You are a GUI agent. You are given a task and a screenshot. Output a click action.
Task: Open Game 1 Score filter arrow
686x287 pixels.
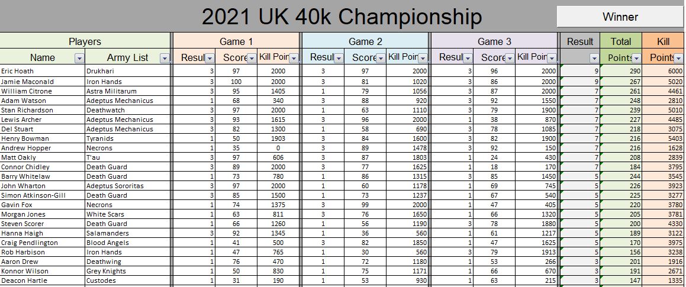pos(252,58)
